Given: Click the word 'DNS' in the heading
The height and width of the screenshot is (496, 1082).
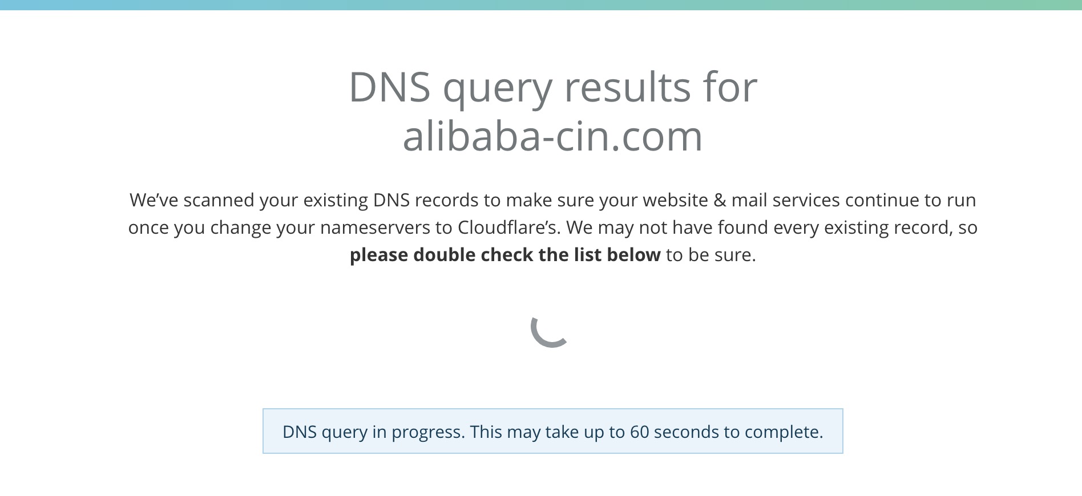Looking at the screenshot, I should (x=389, y=87).
